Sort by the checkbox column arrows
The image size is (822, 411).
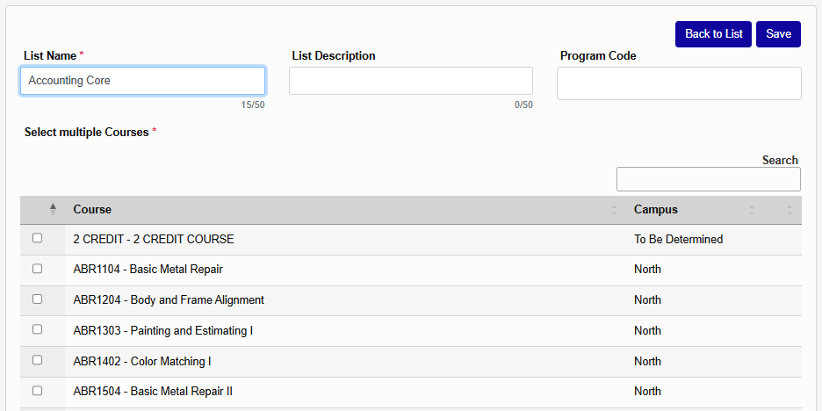(53, 210)
